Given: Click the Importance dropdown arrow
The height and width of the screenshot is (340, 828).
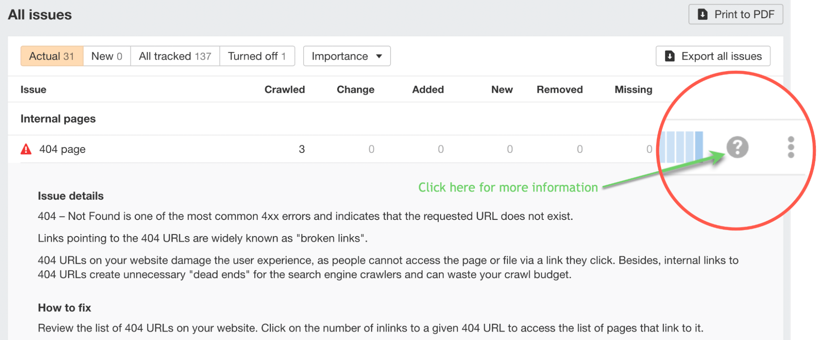Looking at the screenshot, I should point(379,56).
